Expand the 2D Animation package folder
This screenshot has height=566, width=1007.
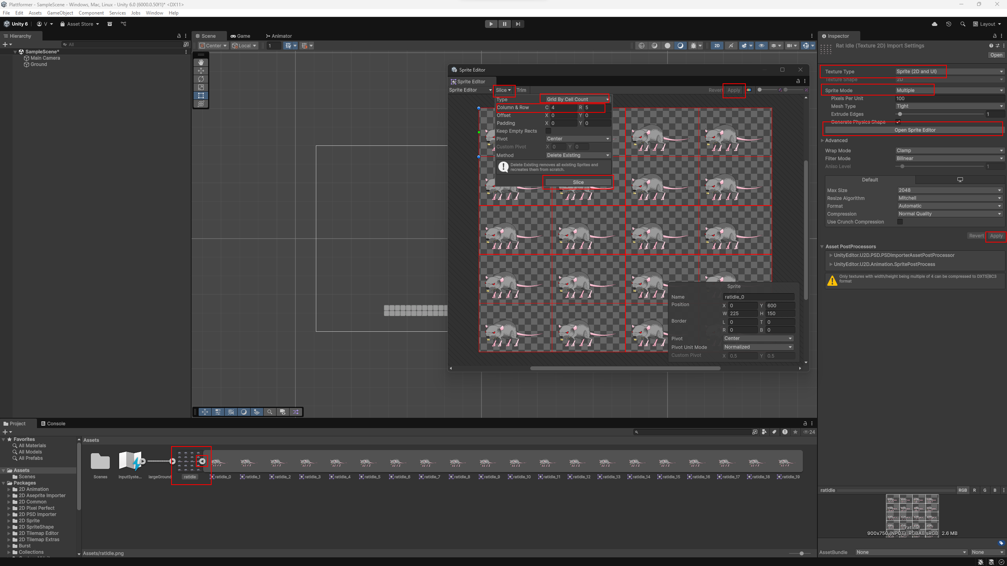(9, 489)
